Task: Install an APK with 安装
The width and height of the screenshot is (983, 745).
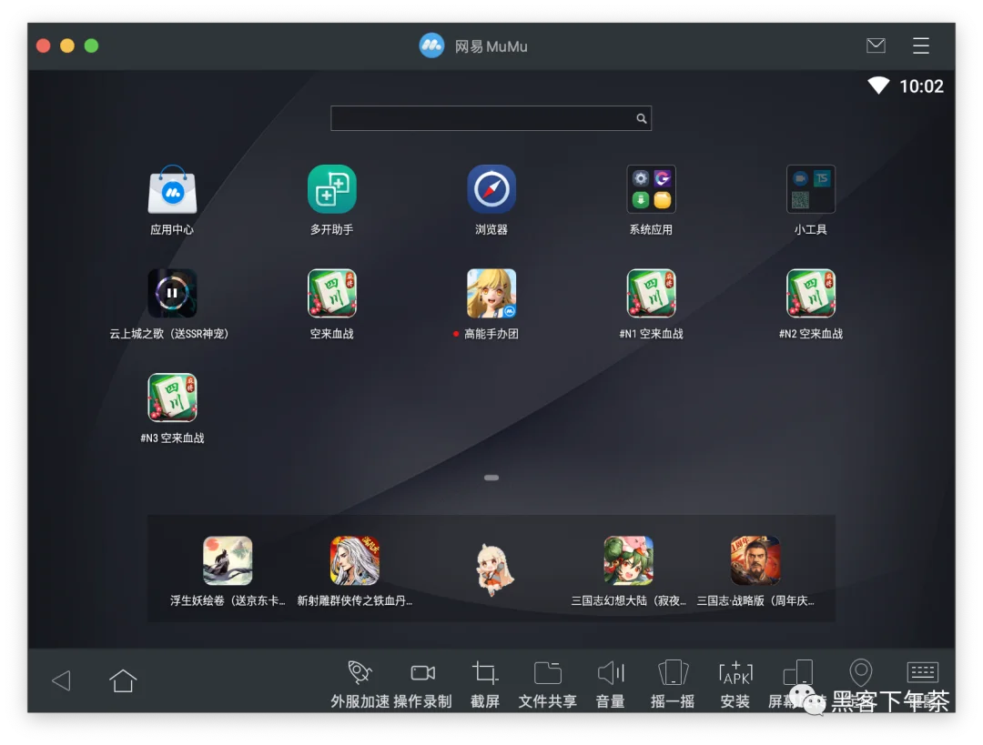Action: tap(735, 683)
